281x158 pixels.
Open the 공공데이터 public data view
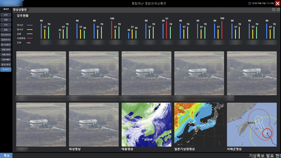(x=6, y=40)
